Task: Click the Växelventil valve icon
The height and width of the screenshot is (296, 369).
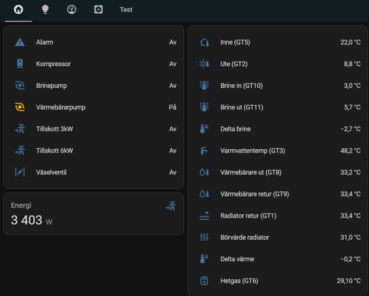Action: pyautogui.click(x=20, y=172)
